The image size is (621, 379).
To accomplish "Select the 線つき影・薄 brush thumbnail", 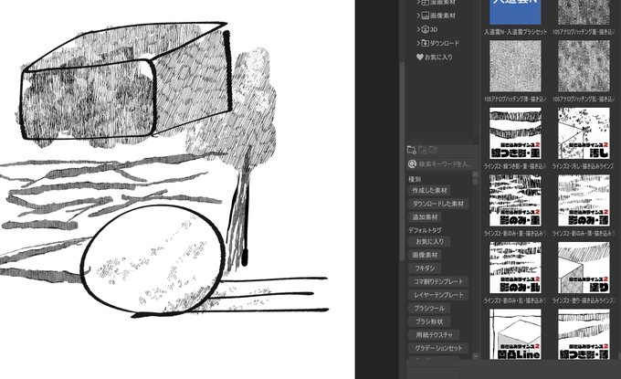I will click(584, 334).
